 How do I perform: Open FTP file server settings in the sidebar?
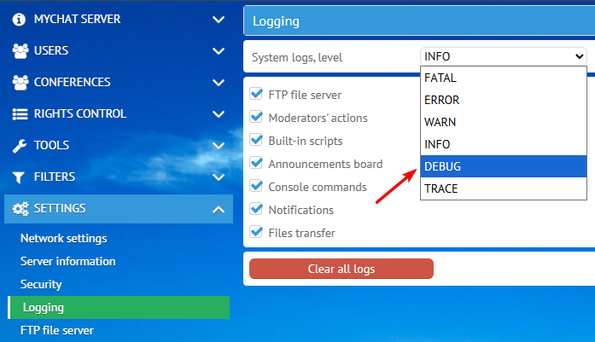click(57, 331)
